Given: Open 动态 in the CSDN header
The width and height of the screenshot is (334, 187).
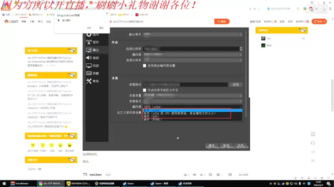Looking at the screenshot, I should tap(290, 22).
